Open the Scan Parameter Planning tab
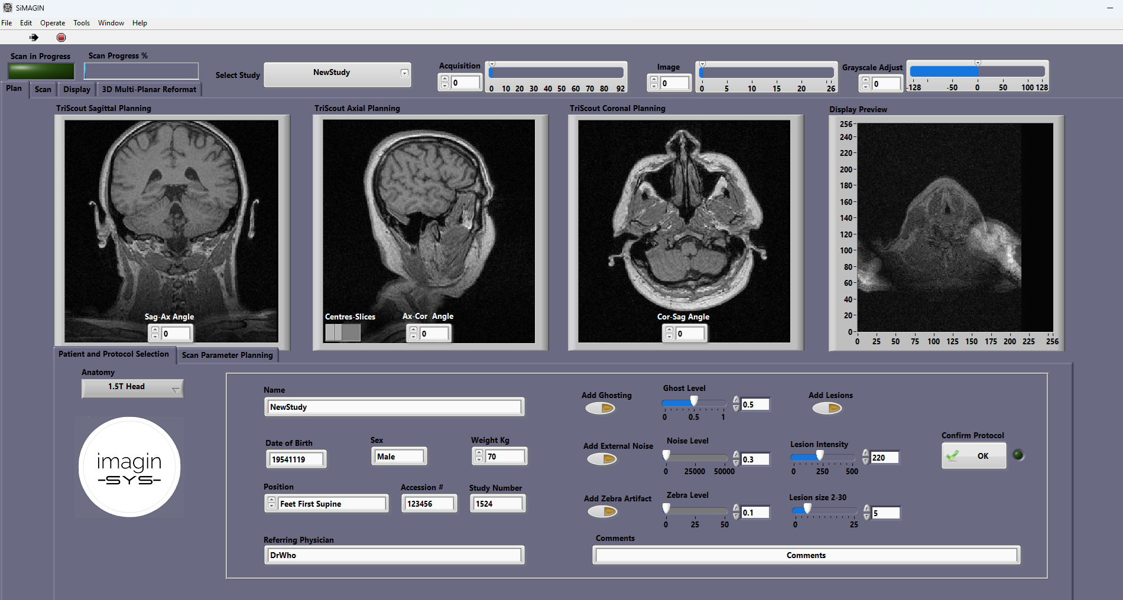This screenshot has width=1123, height=600. (228, 355)
